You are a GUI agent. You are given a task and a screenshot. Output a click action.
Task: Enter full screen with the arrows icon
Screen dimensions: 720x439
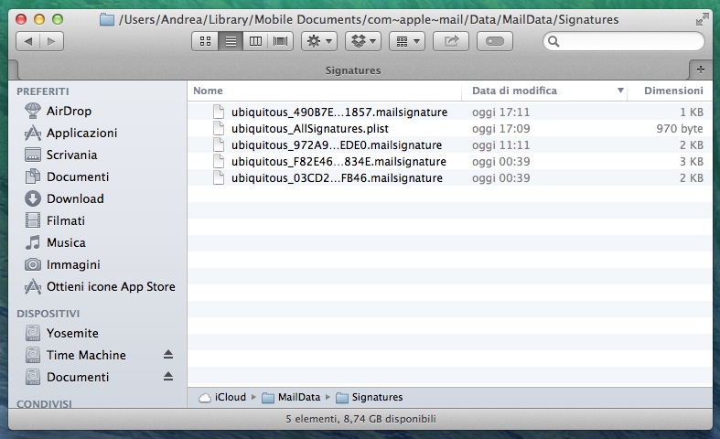(702, 19)
